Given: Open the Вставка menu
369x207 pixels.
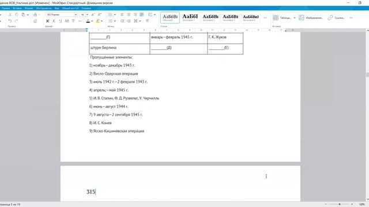Looking at the screenshot, I should (x=17, y=8).
